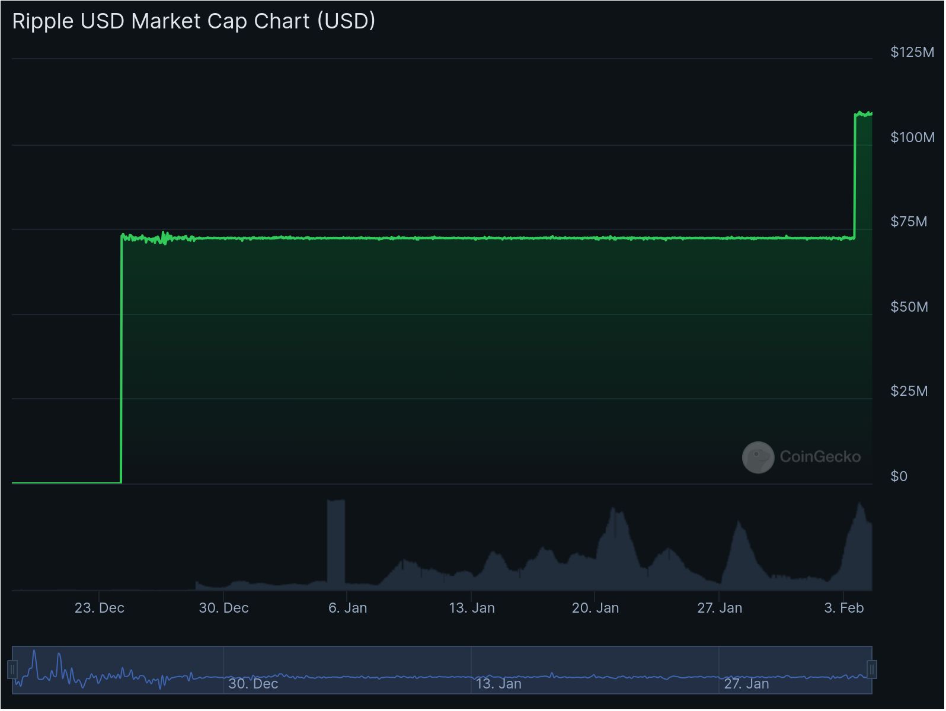Click the 13. Jan navigator label
This screenshot has height=711, width=946.
click(x=498, y=684)
